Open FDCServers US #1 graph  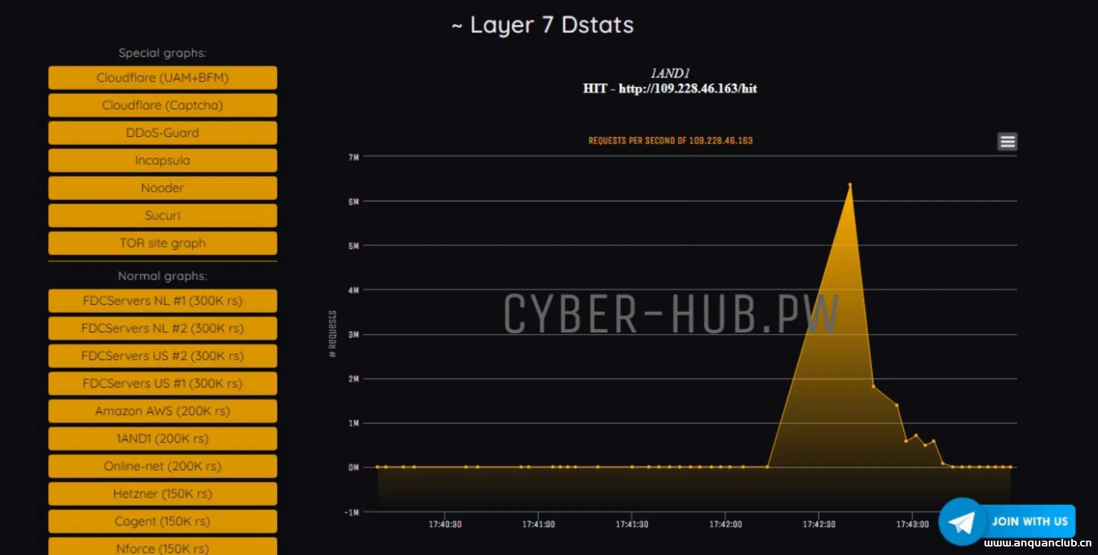(x=162, y=383)
